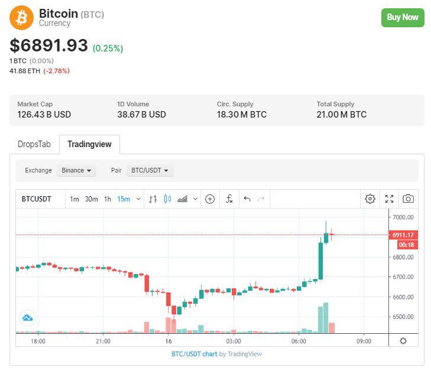The width and height of the screenshot is (431, 374).
Task: Expand the chart style dropdown chevron
Action: click(196, 199)
